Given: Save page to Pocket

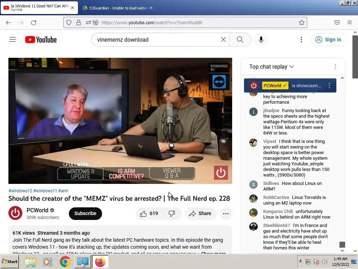Looking at the screenshot, I should [x=337, y=22].
